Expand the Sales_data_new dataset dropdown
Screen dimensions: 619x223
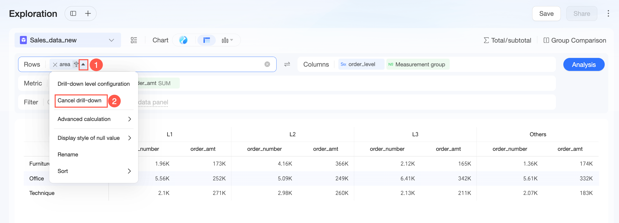[x=111, y=40]
